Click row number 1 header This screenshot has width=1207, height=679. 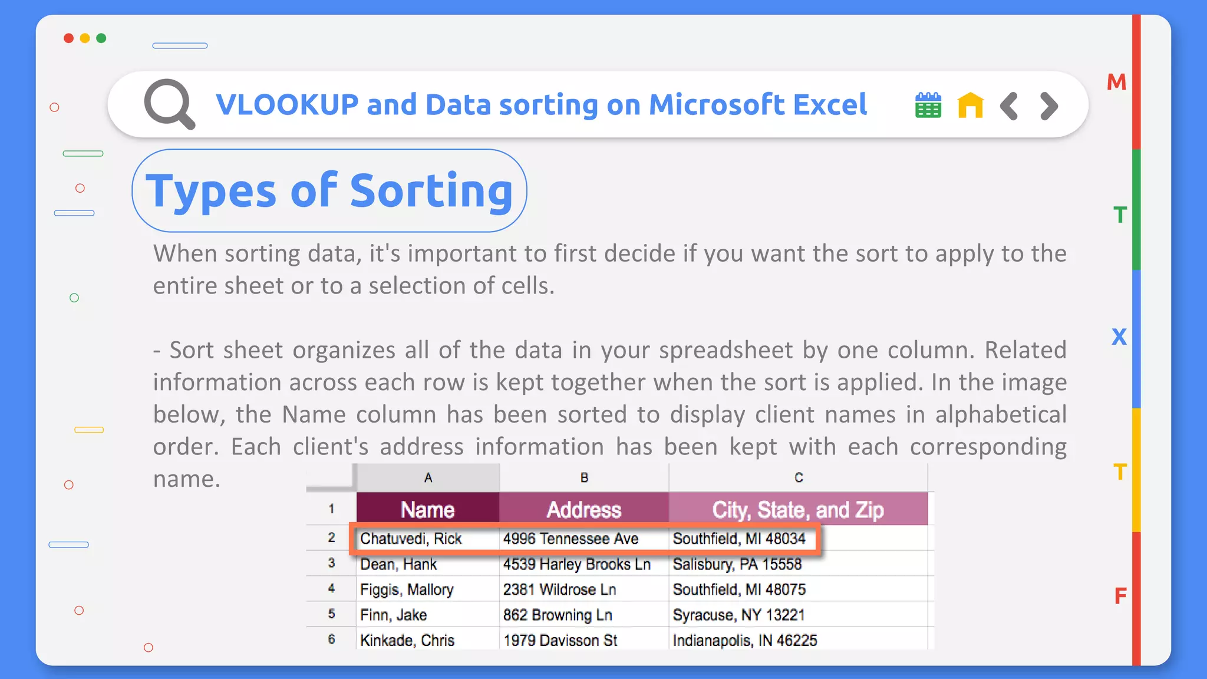point(331,509)
